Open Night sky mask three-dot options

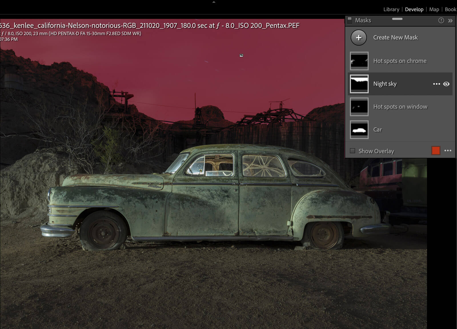[x=436, y=84]
